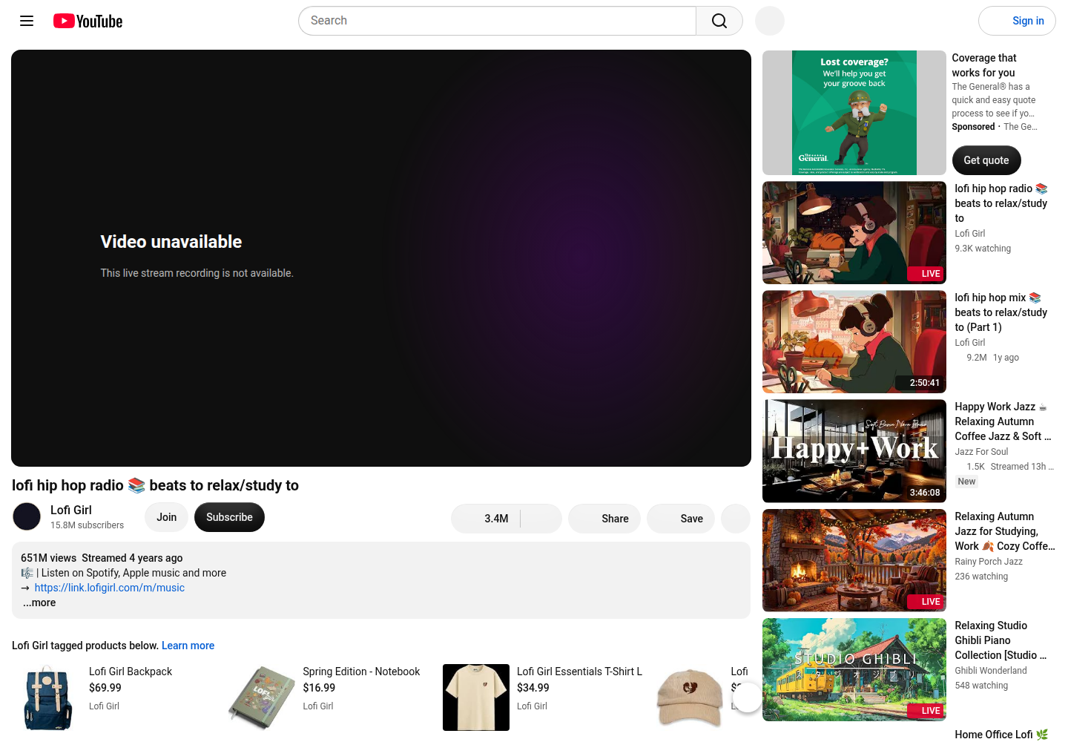Open the Lofi cap product image
1068x742 pixels.
point(690,697)
